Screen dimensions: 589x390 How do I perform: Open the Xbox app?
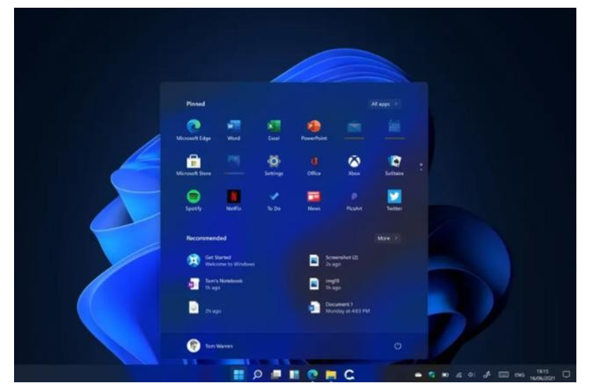pyautogui.click(x=354, y=165)
